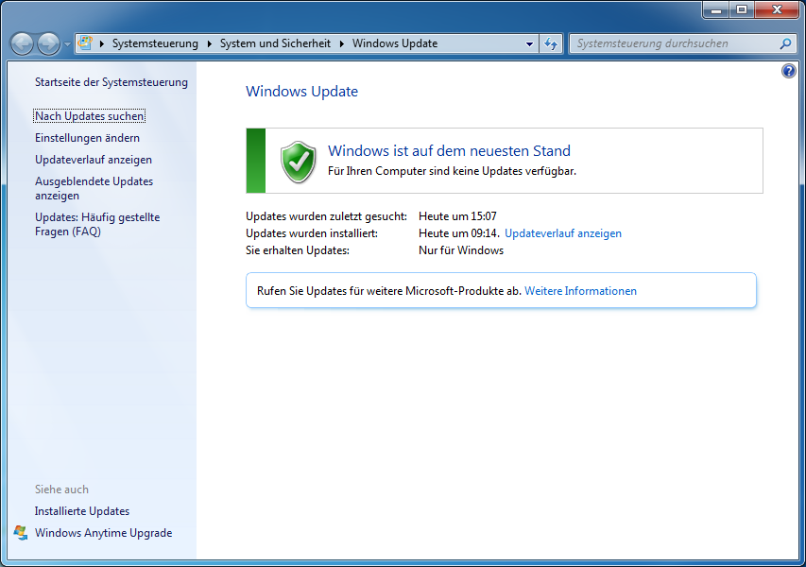Open recent pages dropdown next to Forward arrow
806x567 pixels.
coord(67,44)
